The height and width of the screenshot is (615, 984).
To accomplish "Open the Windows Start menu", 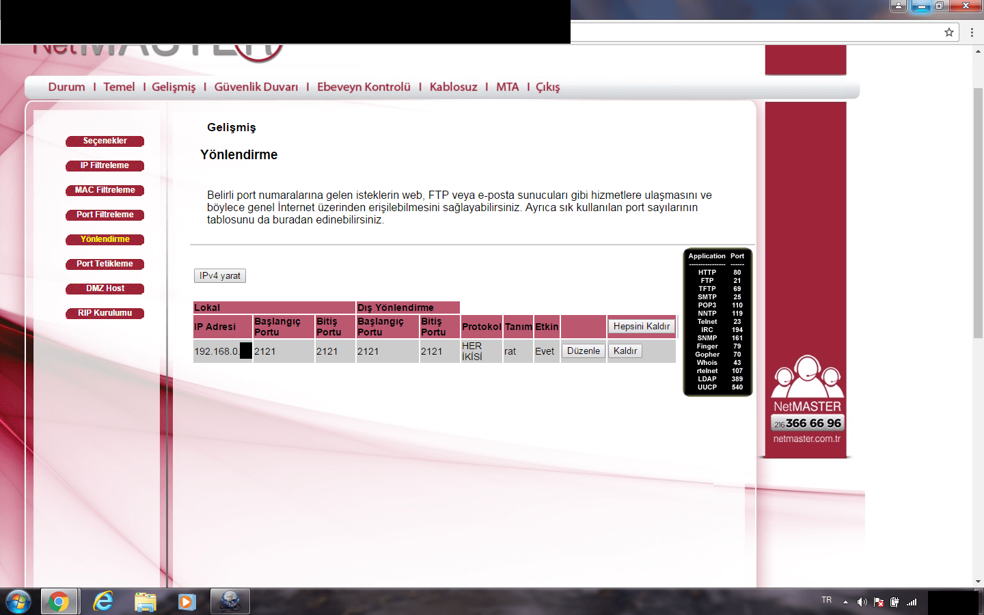I will click(18, 602).
